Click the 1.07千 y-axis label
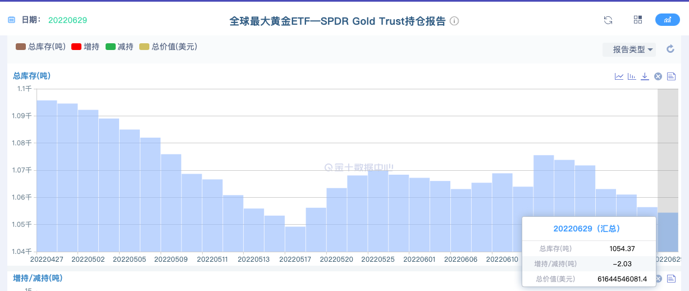The height and width of the screenshot is (291, 689). click(x=22, y=170)
